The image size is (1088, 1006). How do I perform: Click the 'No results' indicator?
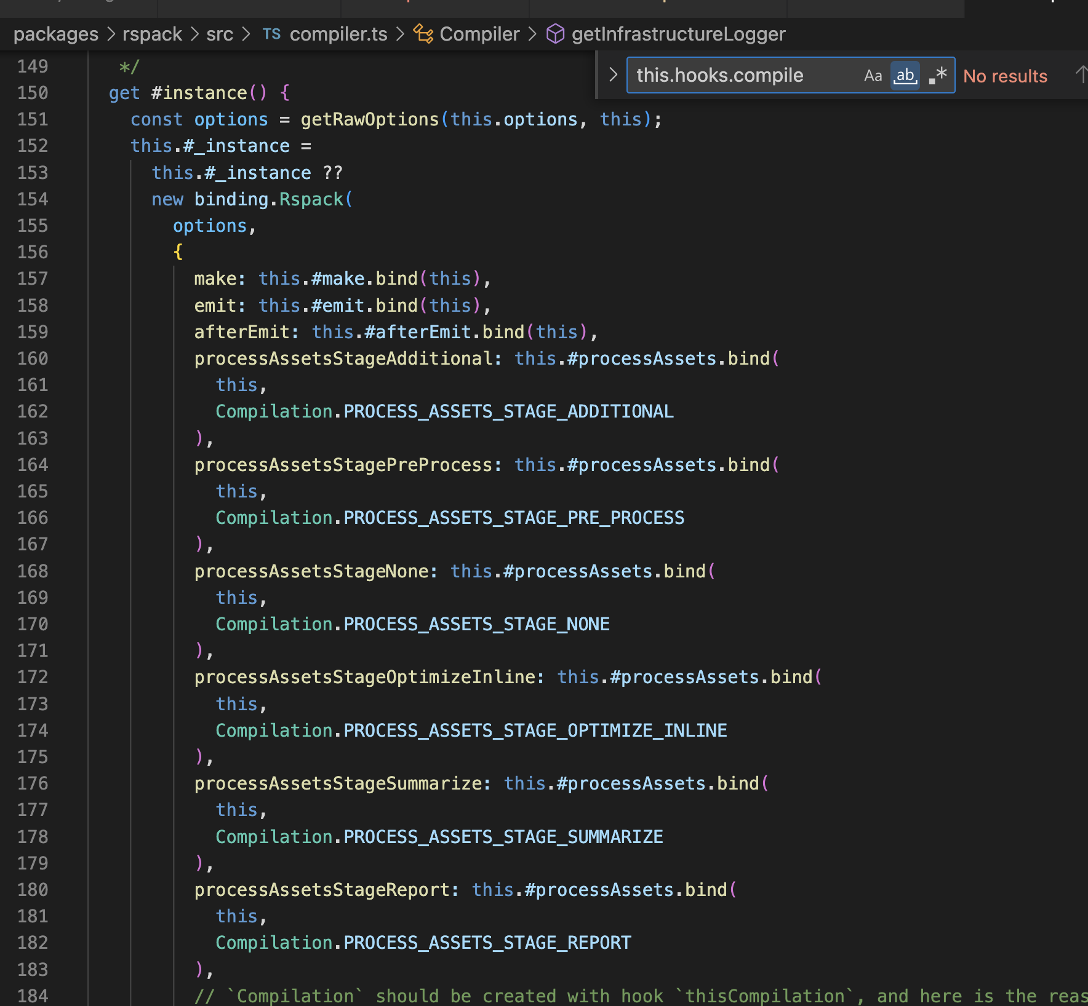coord(1006,75)
